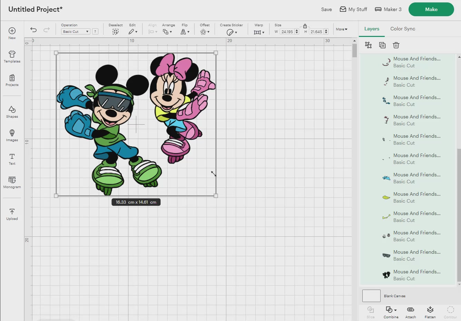The image size is (461, 321).
Task: Click the Duplicate layers icon
Action: [x=382, y=45]
